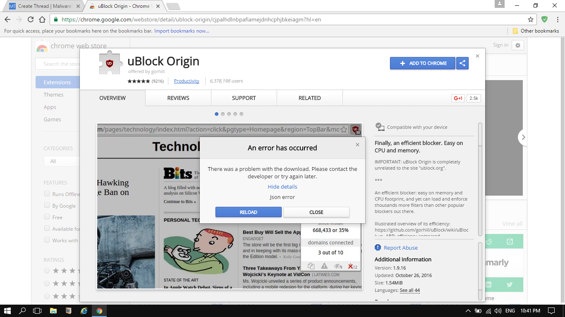This screenshot has height=317, width=565.
Task: Select Extensions in the store sidebar
Action: tap(57, 82)
